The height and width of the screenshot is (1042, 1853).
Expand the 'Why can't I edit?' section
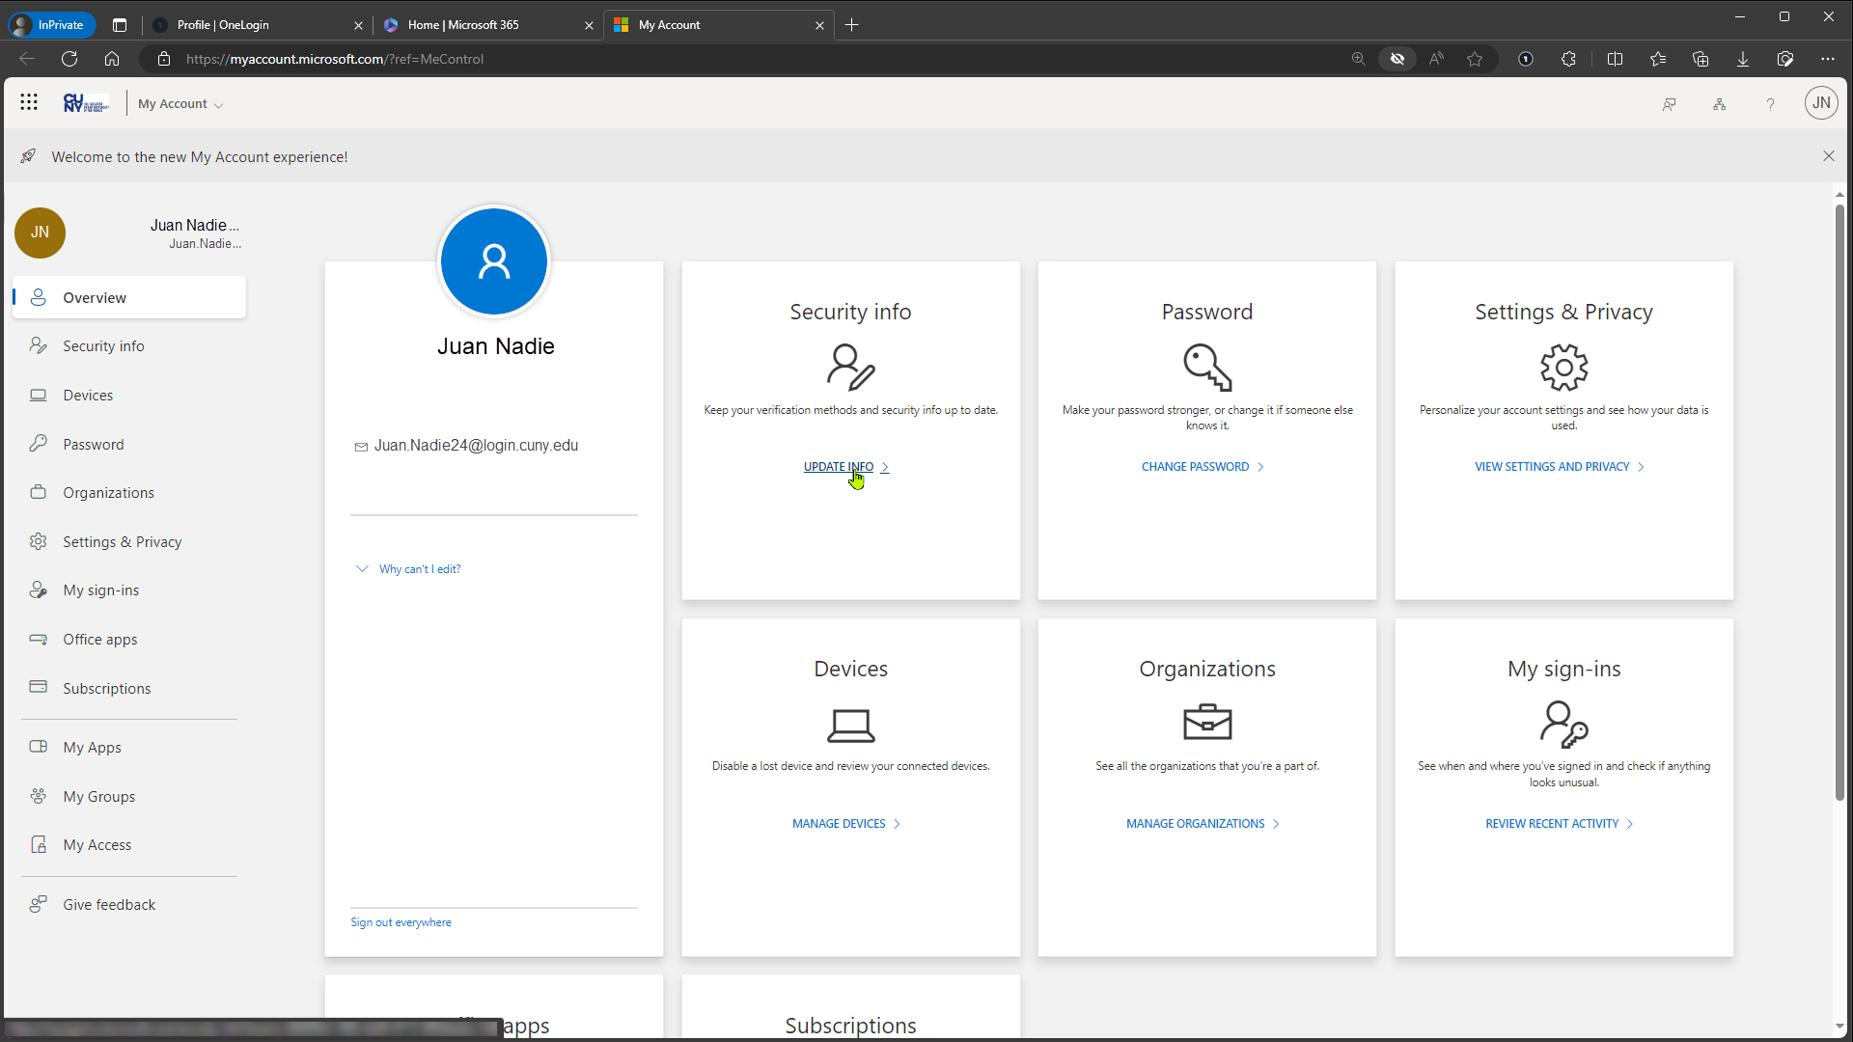point(419,569)
